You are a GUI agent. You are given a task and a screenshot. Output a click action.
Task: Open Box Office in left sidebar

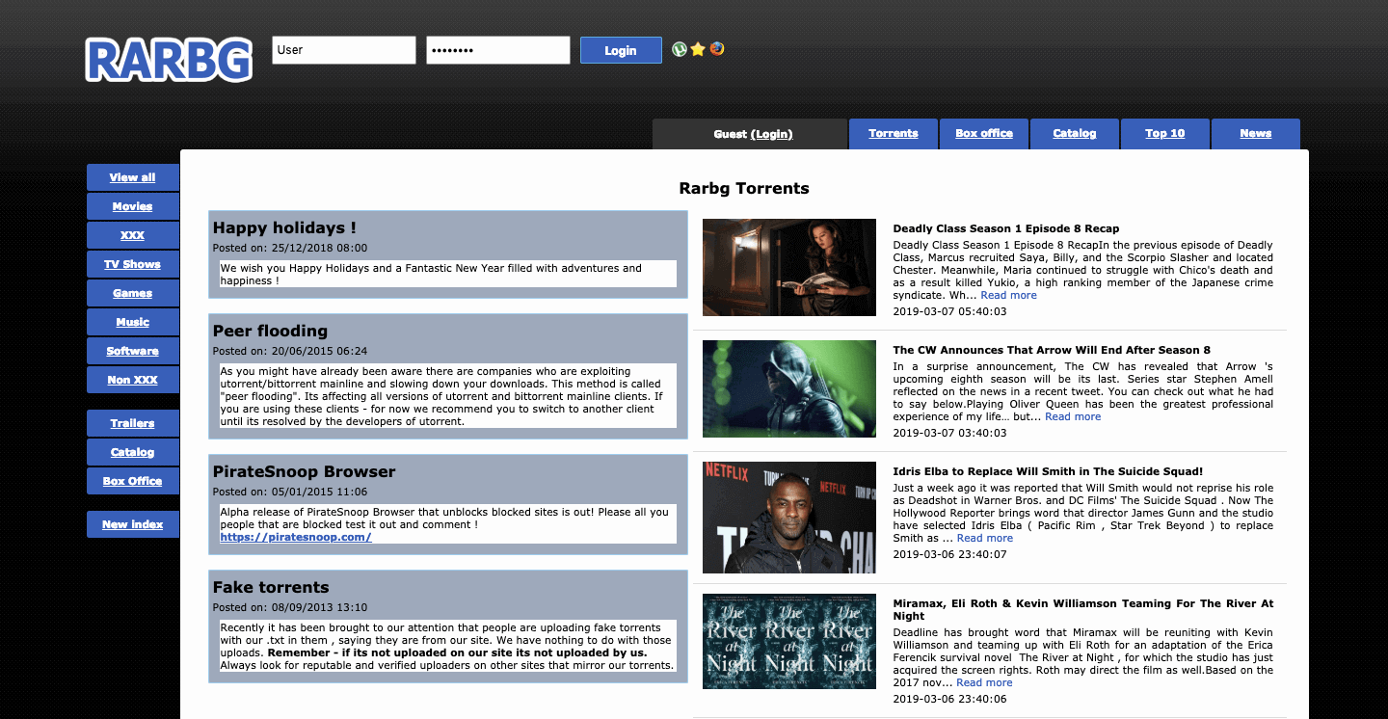(133, 481)
